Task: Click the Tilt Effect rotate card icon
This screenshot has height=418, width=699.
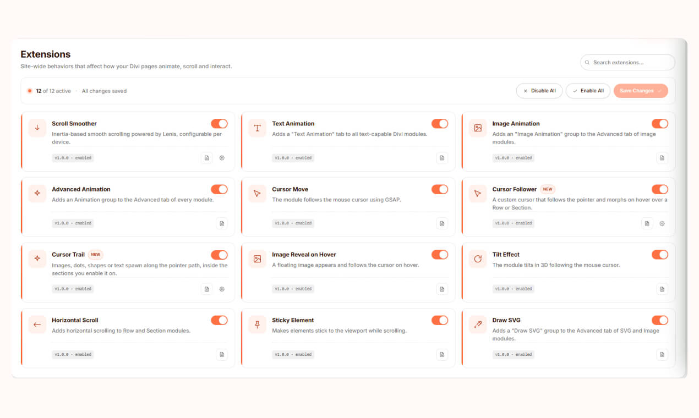Action: pos(478,259)
